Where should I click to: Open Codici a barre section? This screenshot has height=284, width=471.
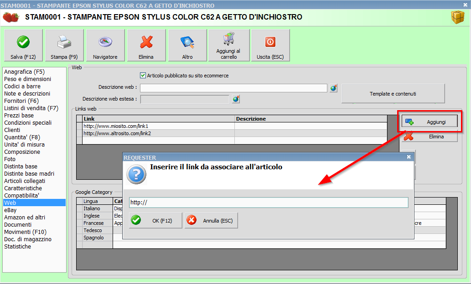pos(22,86)
